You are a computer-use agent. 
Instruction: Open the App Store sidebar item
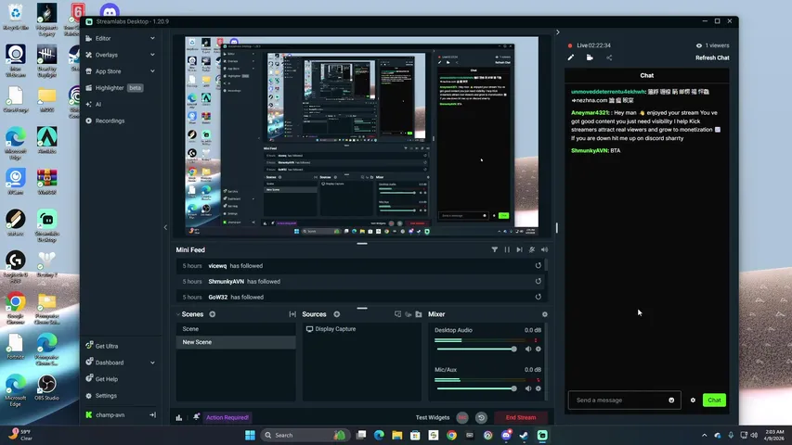click(108, 71)
